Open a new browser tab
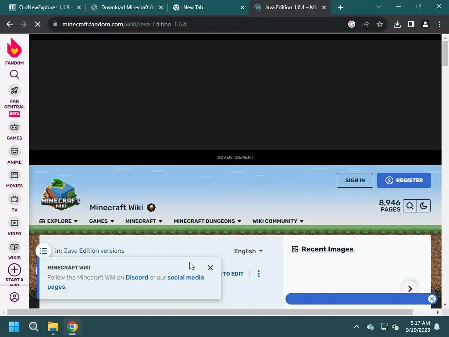The width and height of the screenshot is (449, 337). tap(340, 7)
